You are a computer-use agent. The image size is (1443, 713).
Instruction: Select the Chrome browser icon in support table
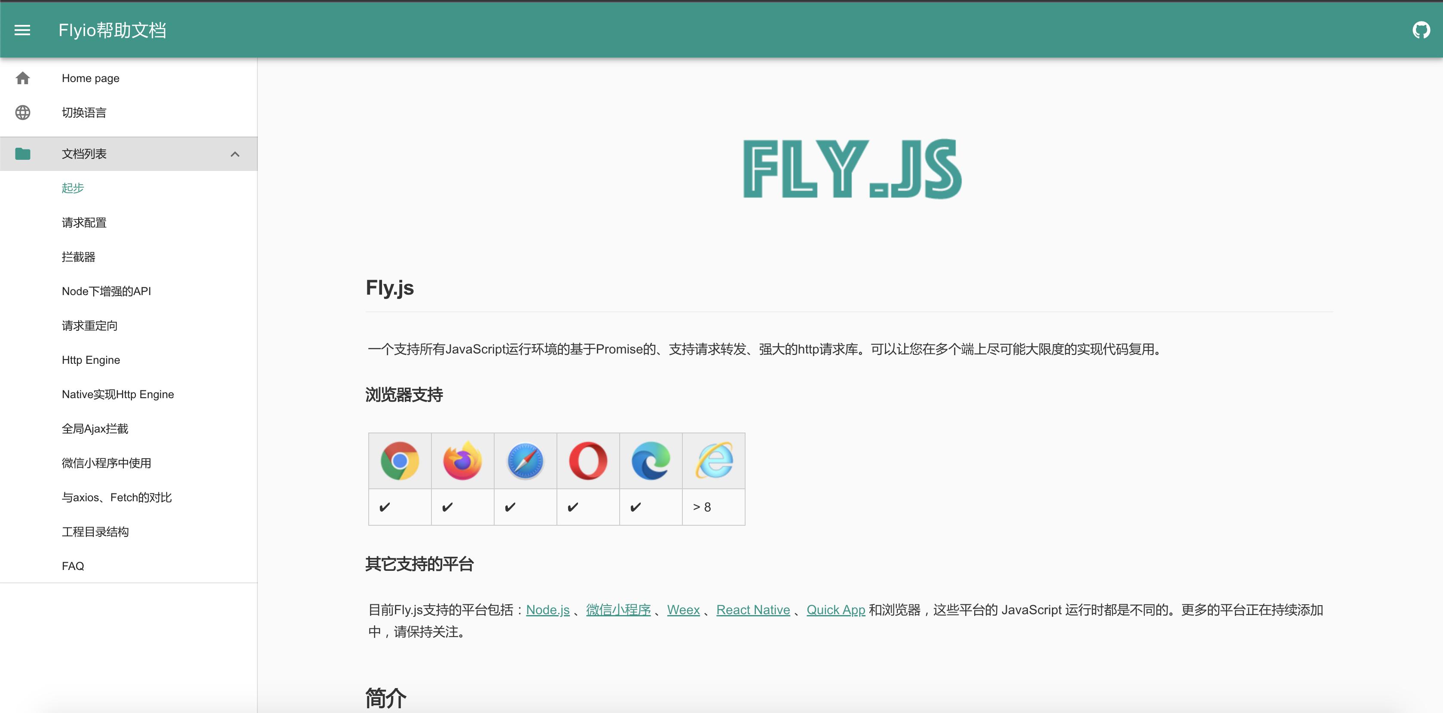point(399,460)
